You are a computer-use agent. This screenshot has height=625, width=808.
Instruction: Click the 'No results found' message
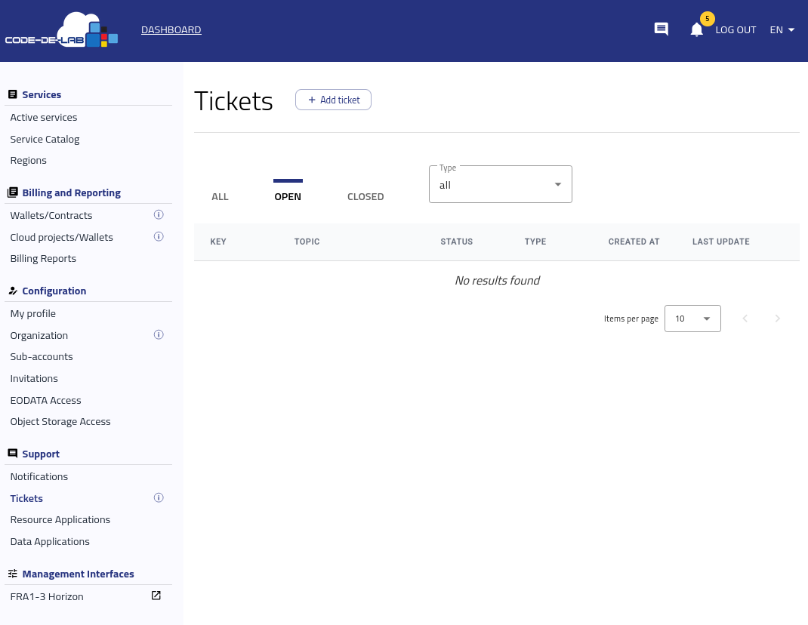point(498,280)
